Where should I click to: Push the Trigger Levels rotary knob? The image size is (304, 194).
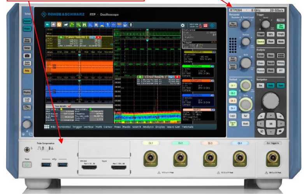point(265,24)
